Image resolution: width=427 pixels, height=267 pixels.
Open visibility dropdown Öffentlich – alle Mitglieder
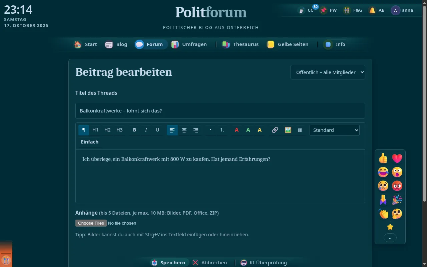pyautogui.click(x=328, y=72)
